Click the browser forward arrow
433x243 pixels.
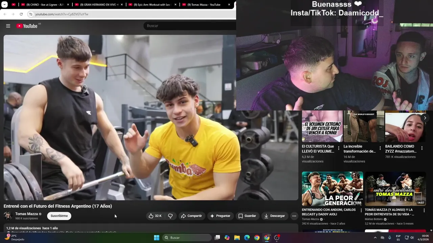click(x=13, y=14)
